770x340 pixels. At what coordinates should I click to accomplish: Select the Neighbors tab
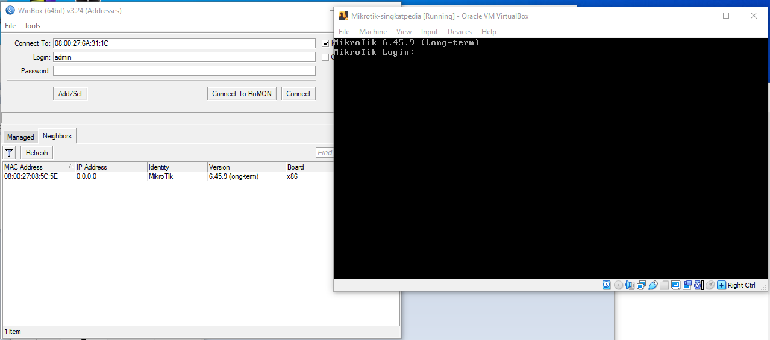click(57, 136)
